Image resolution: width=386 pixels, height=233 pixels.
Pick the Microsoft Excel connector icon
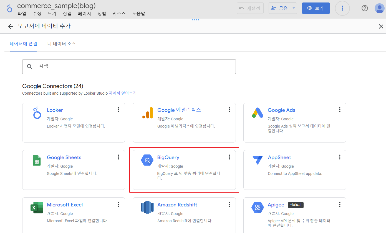[37, 208]
